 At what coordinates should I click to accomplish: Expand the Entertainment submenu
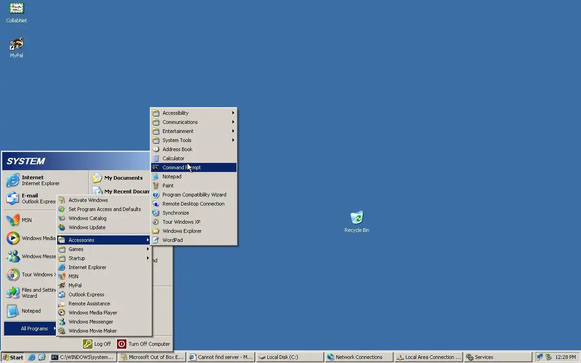click(194, 131)
